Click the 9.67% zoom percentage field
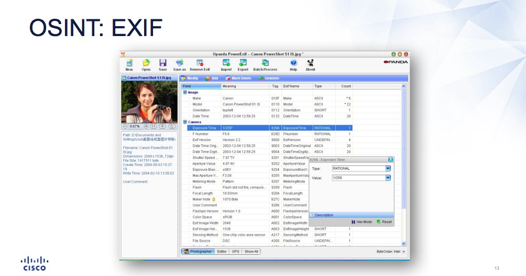 [x=135, y=126]
